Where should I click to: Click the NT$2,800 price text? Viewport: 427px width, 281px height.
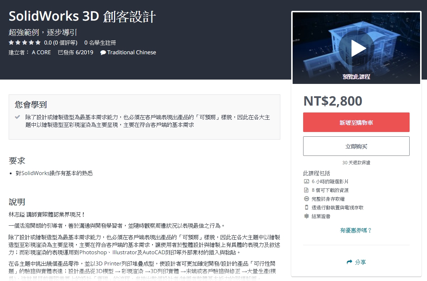pyautogui.click(x=333, y=101)
